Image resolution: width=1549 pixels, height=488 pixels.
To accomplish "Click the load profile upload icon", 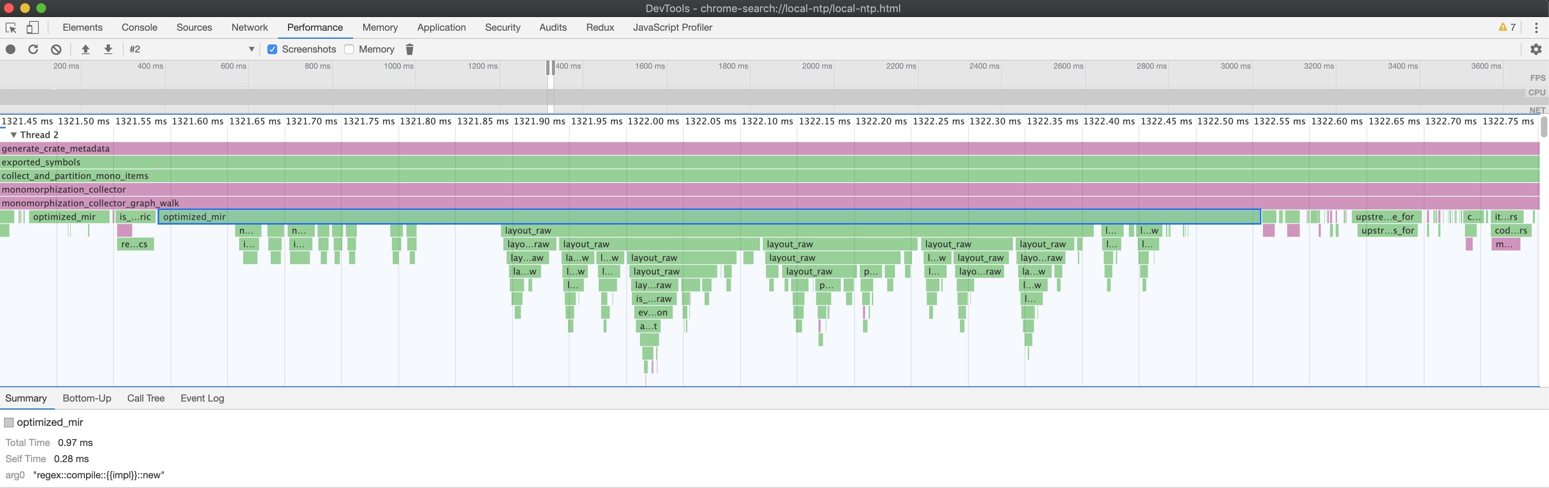I will point(85,49).
